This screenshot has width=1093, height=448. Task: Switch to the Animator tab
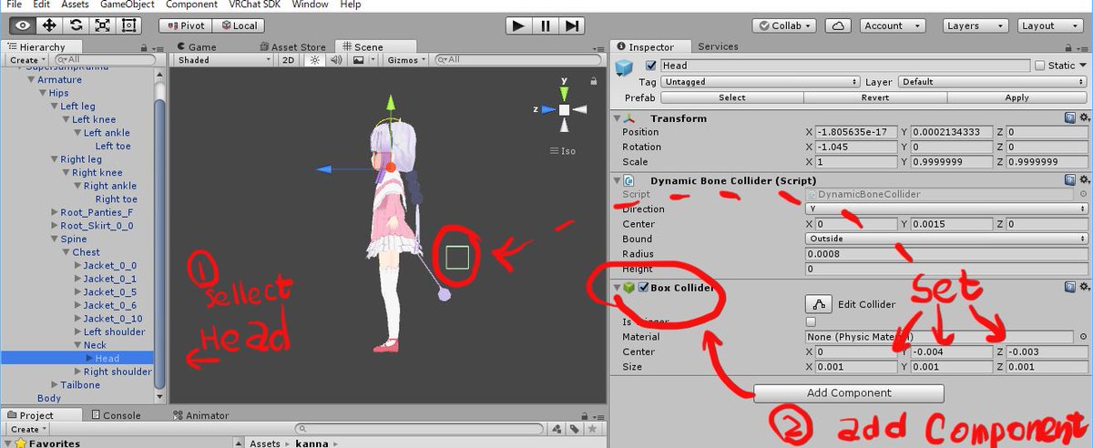200,415
